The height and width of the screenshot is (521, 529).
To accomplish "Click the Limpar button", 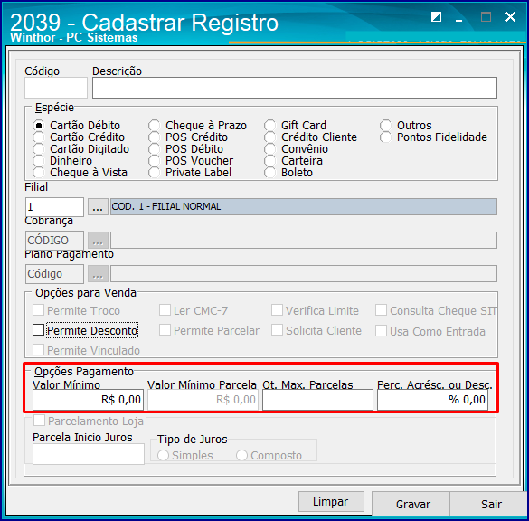I will tap(331, 502).
